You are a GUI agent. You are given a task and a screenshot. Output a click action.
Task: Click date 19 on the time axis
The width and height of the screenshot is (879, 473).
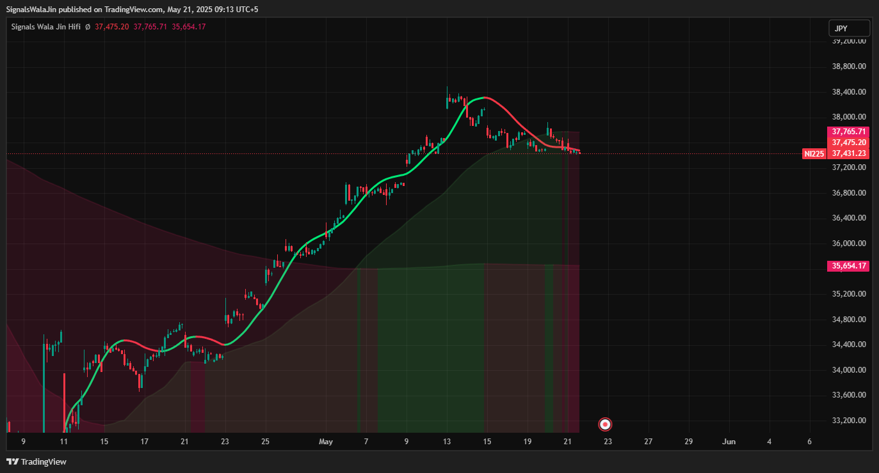[528, 442]
